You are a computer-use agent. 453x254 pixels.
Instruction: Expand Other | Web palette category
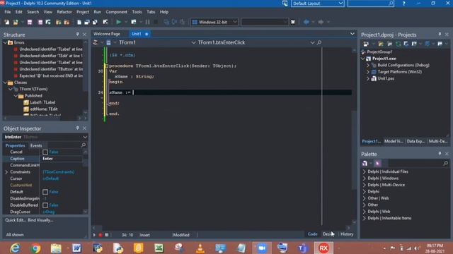click(364, 198)
